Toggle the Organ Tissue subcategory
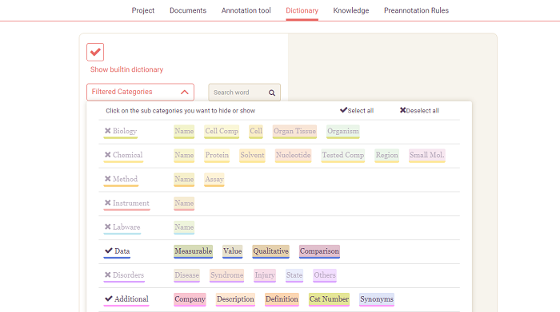The height and width of the screenshot is (312, 560). [x=294, y=131]
